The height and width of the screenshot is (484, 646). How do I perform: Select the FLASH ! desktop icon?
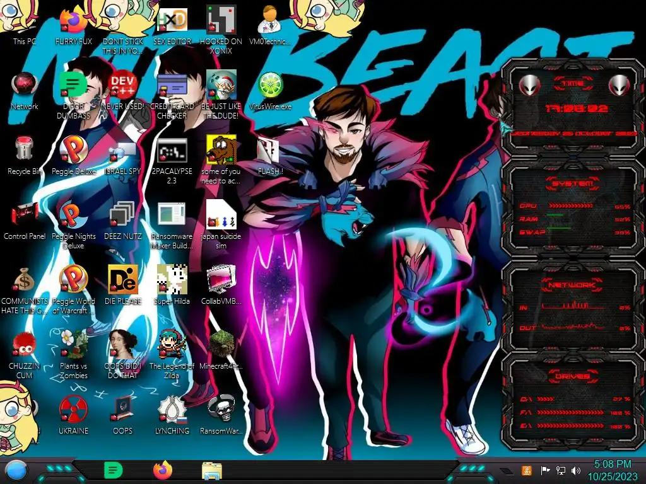point(270,156)
